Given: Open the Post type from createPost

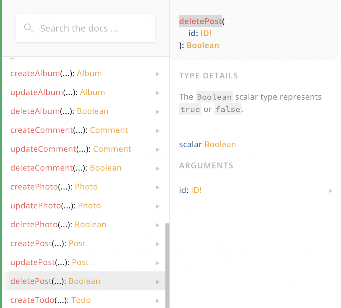Looking at the screenshot, I should coord(77,244).
